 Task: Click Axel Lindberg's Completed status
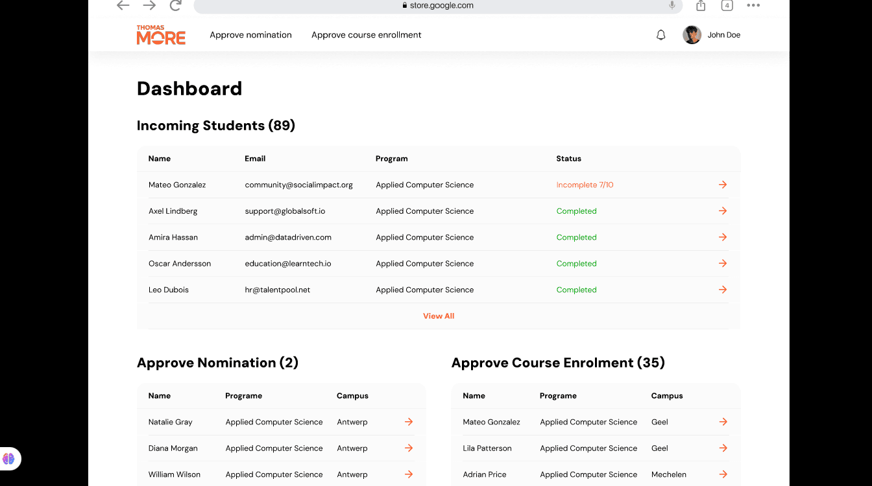(576, 211)
